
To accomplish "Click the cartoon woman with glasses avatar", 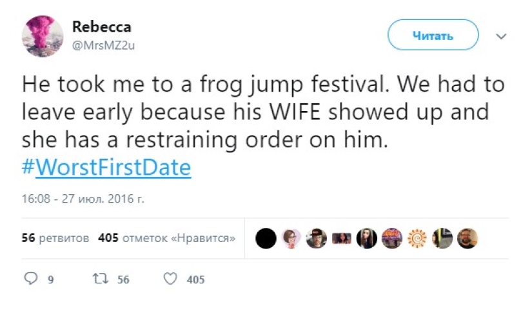I will tap(291, 239).
